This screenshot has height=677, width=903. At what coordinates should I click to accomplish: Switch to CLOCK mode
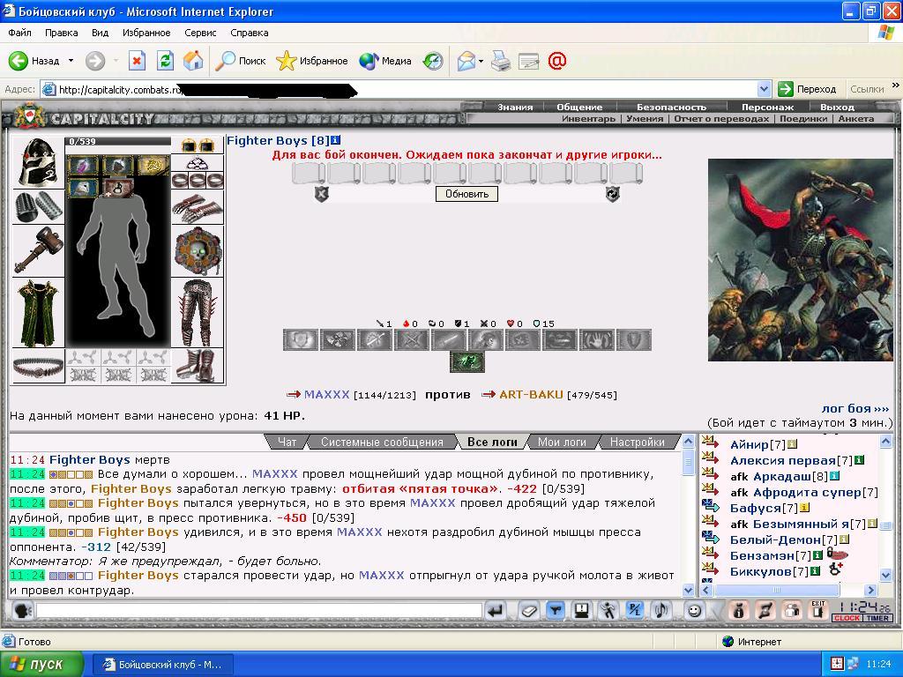click(847, 618)
